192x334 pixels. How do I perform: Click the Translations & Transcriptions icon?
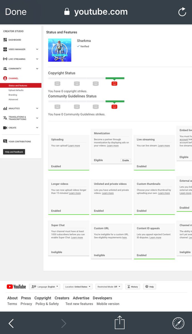pos(5,118)
